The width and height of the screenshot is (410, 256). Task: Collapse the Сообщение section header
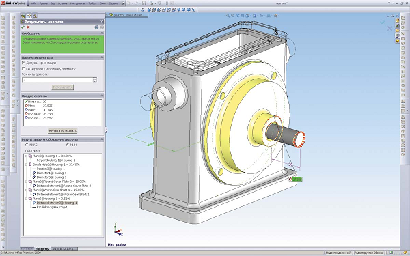[x=62, y=33]
